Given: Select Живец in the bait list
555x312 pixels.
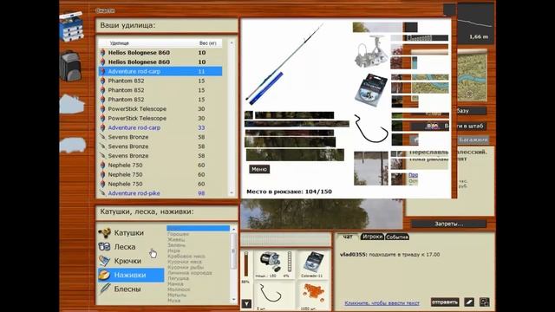Looking at the screenshot, I should pyautogui.click(x=176, y=239).
